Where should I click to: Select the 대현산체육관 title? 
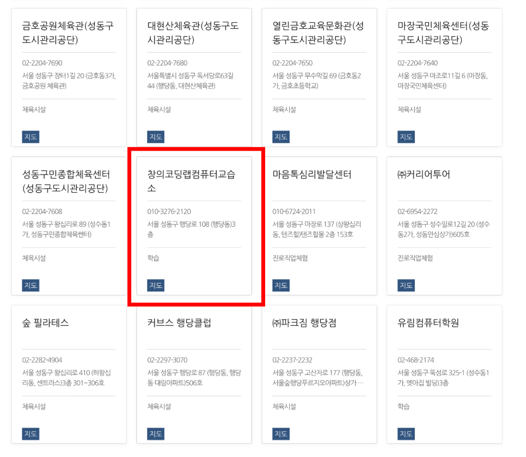[x=193, y=33]
